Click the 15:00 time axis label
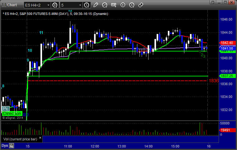 pyautogui.click(x=175, y=146)
